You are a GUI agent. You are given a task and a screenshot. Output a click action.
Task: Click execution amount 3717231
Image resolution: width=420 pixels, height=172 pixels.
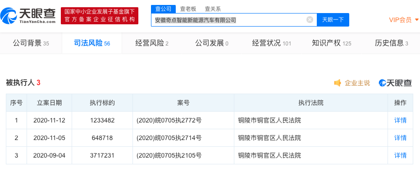tap(102, 155)
